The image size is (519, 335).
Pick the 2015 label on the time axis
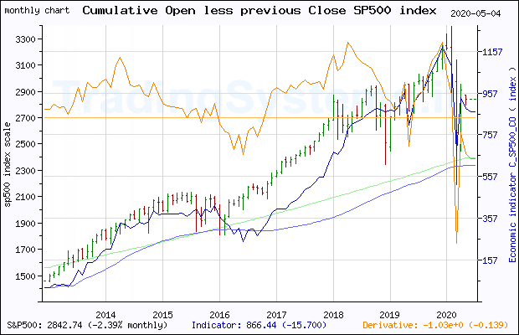click(162, 314)
